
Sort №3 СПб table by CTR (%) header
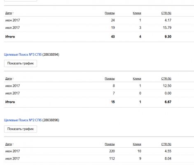coord(166,79)
